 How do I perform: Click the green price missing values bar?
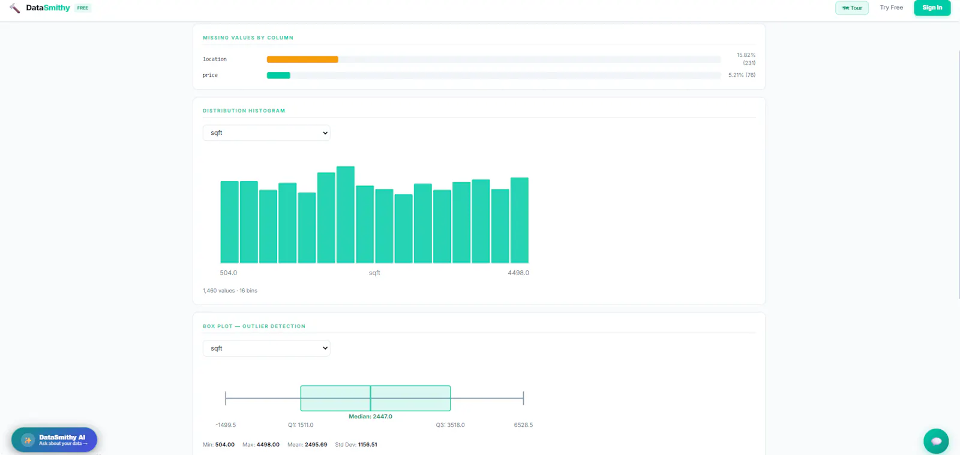278,76
